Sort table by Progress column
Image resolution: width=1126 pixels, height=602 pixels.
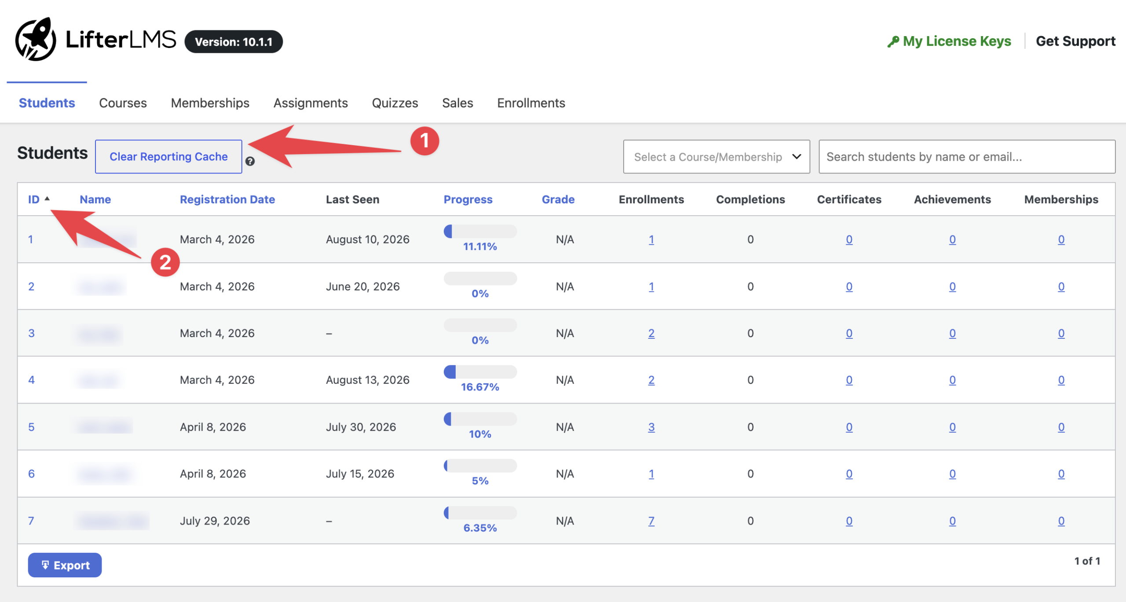tap(468, 199)
